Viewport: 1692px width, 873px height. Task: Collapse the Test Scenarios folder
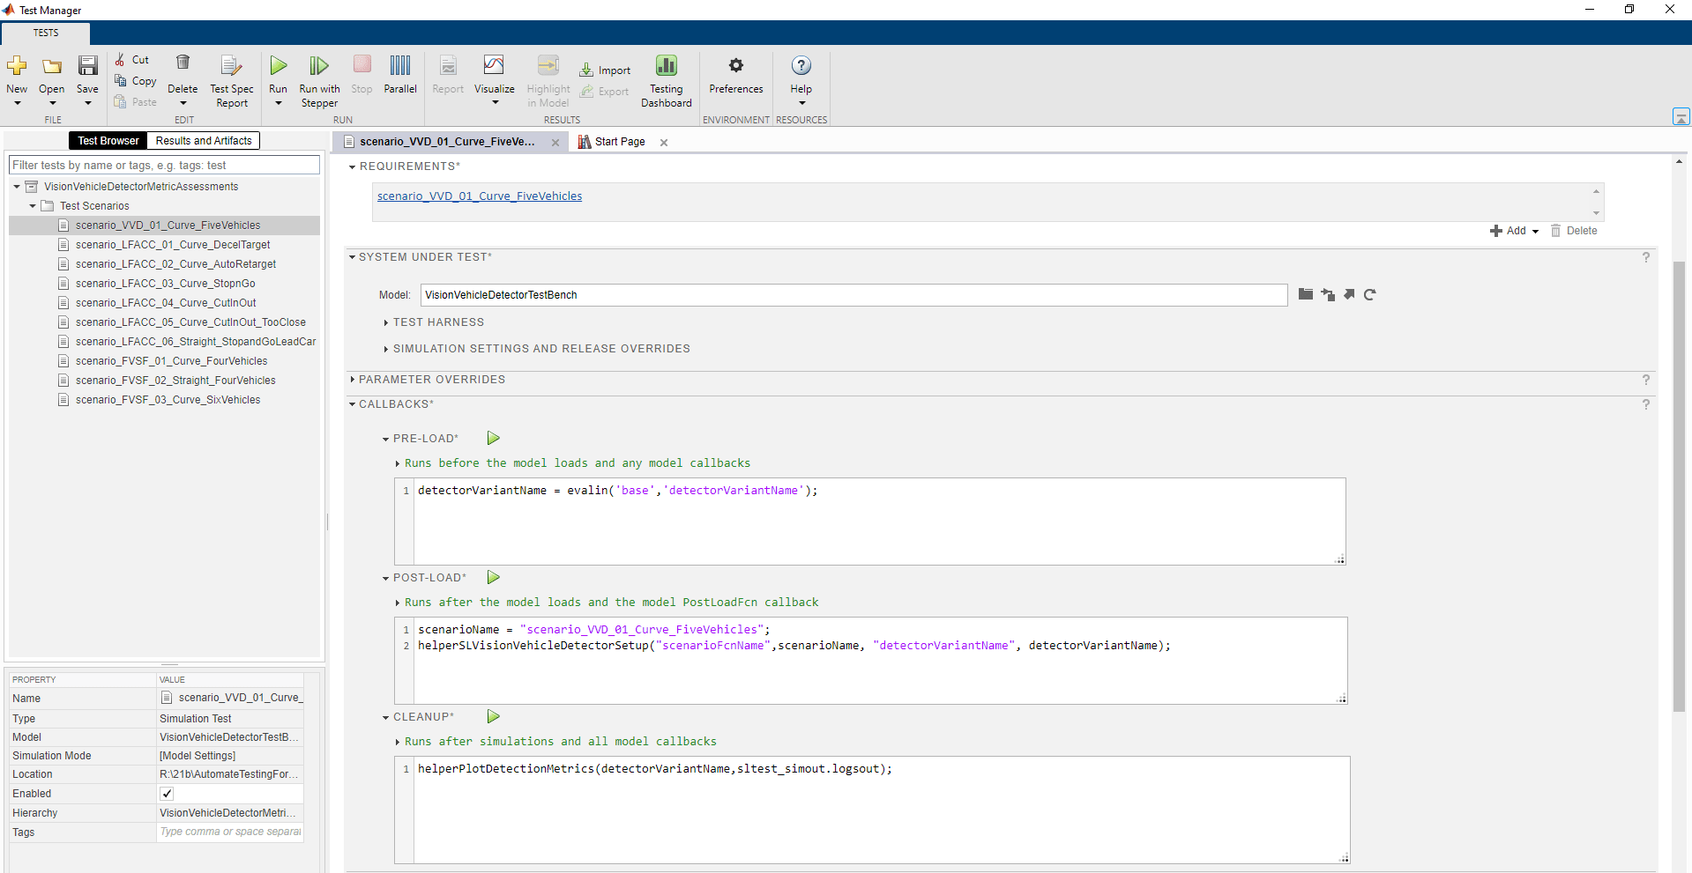click(33, 206)
